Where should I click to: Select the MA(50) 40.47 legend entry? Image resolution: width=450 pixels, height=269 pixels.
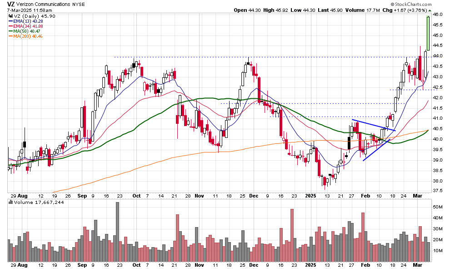click(x=25, y=31)
